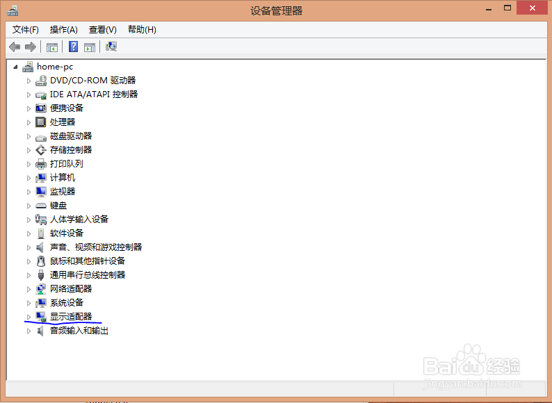Viewport: 552px width, 403px height.
Task: Expand the DVD/CD-ROM 驱动器 node arrow
Action: [29, 81]
